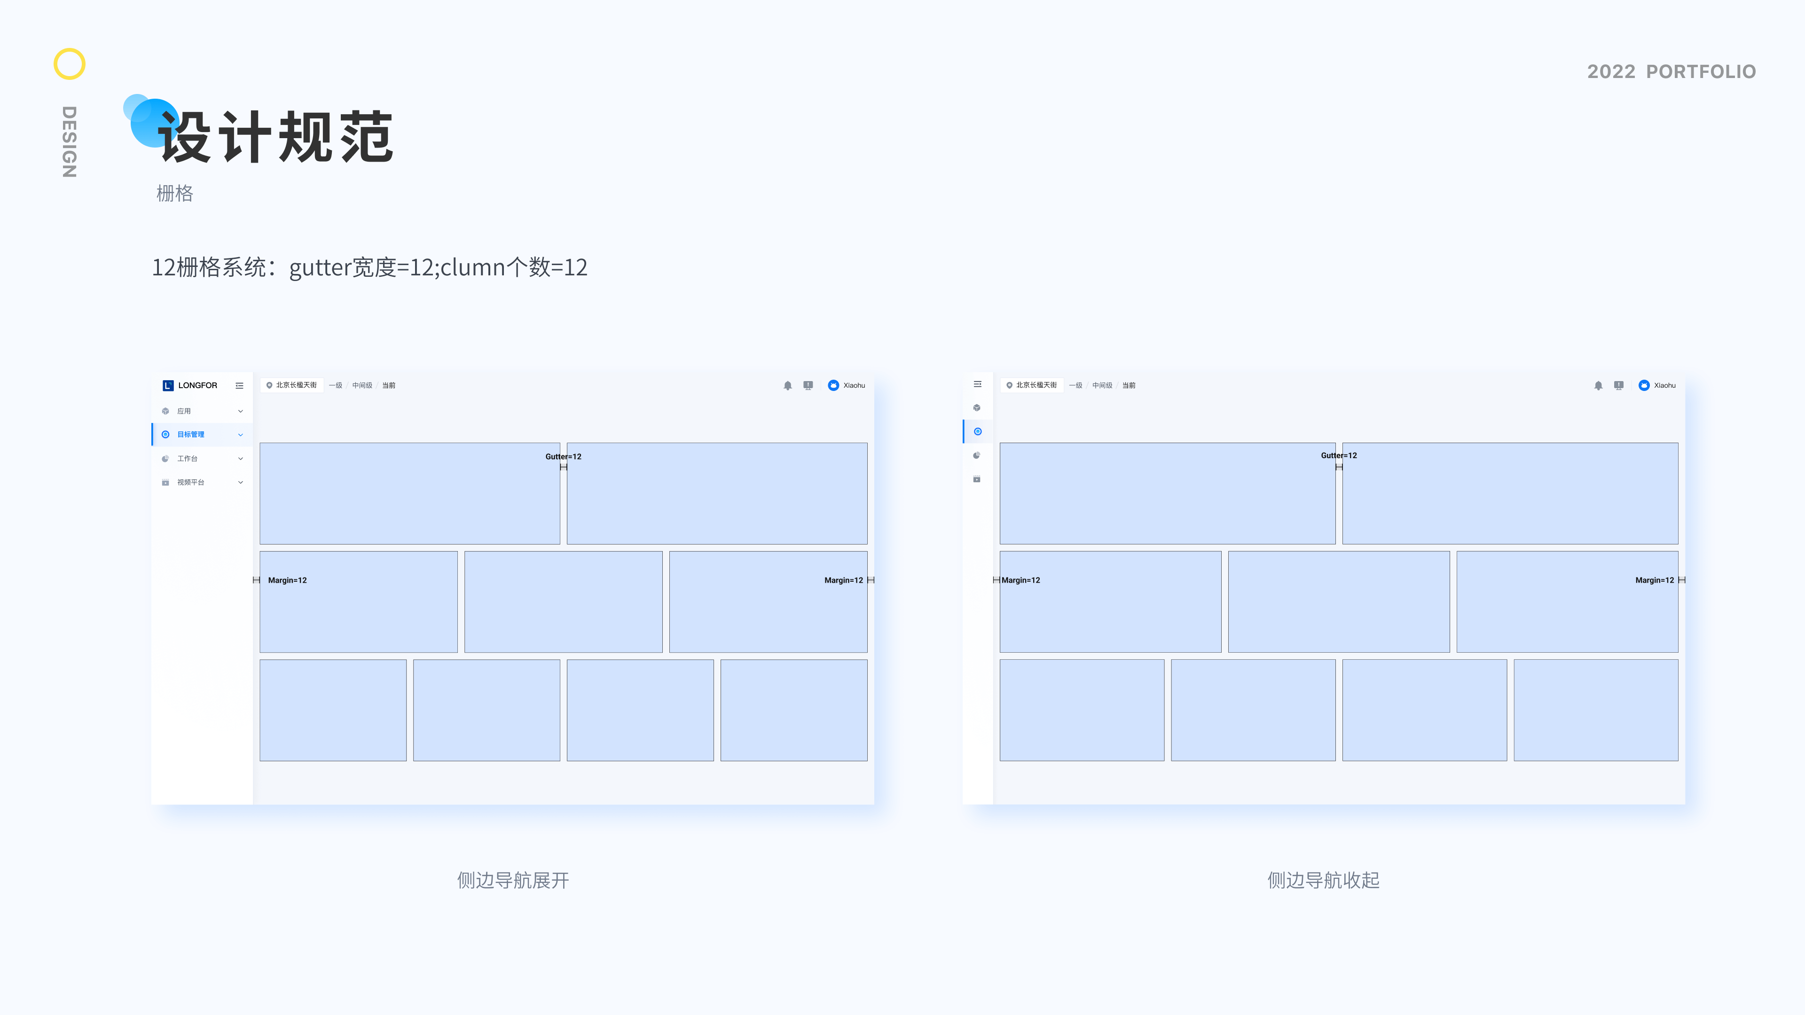Click the 目标管理 target icon in expanded sidebar
Image resolution: width=1805 pixels, height=1015 pixels.
pyautogui.click(x=165, y=434)
